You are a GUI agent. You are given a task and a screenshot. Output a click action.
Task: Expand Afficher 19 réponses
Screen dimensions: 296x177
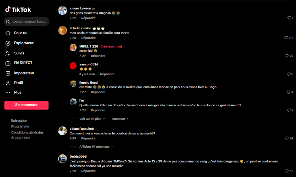(96, 147)
